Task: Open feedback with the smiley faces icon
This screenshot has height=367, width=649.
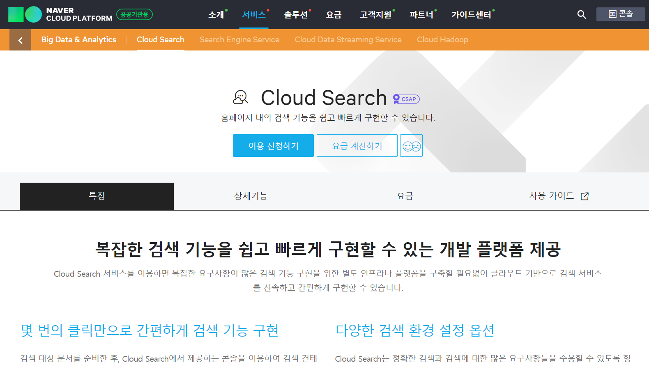Action: pos(411,146)
